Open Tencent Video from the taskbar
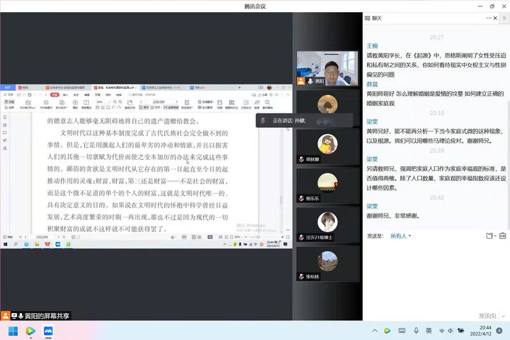 (x=30, y=330)
